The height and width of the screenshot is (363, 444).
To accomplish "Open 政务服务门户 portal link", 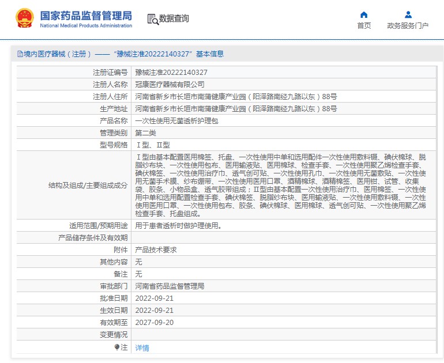I will coord(408,26).
